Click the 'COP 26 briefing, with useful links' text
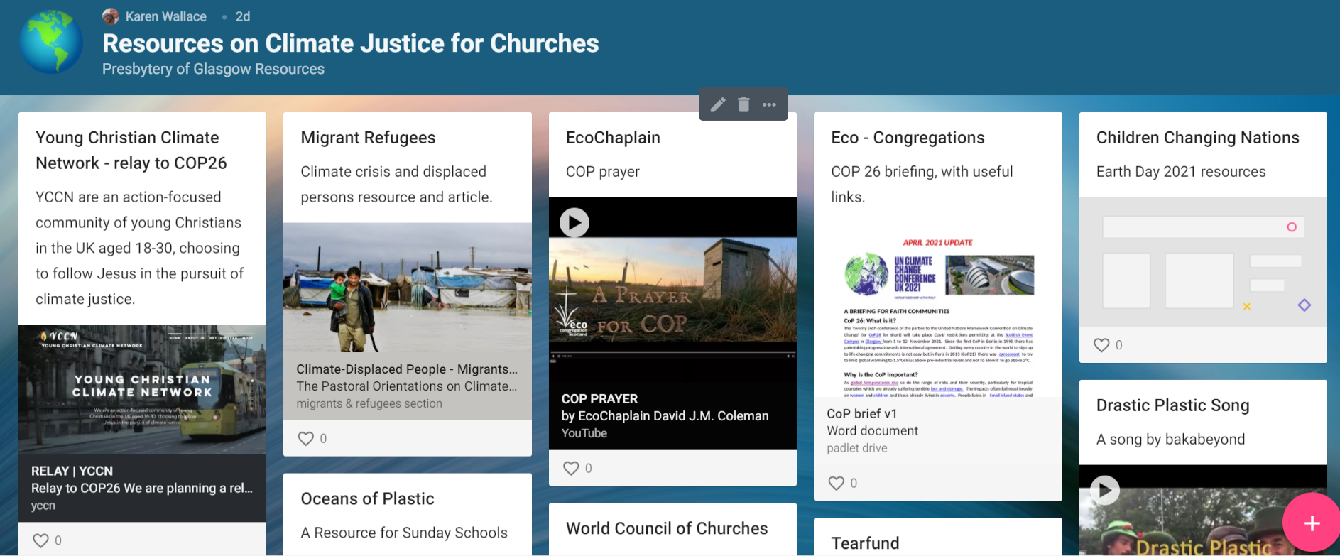Screen dimensions: 1340x556 pos(922,185)
